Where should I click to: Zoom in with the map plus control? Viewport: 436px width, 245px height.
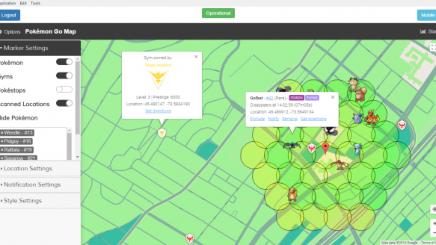click(x=433, y=224)
